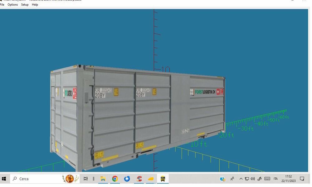
Task: Open the yellow wedge app in taskbar
Action: point(151,179)
